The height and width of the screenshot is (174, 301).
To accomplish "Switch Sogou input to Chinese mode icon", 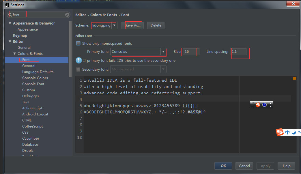I will click(287, 132).
